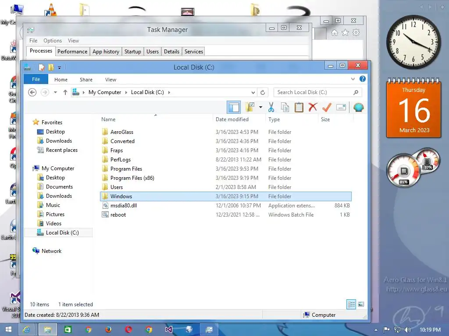The image size is (449, 336).
Task: Toggle the navigation pane toolbar button
Action: point(233,108)
